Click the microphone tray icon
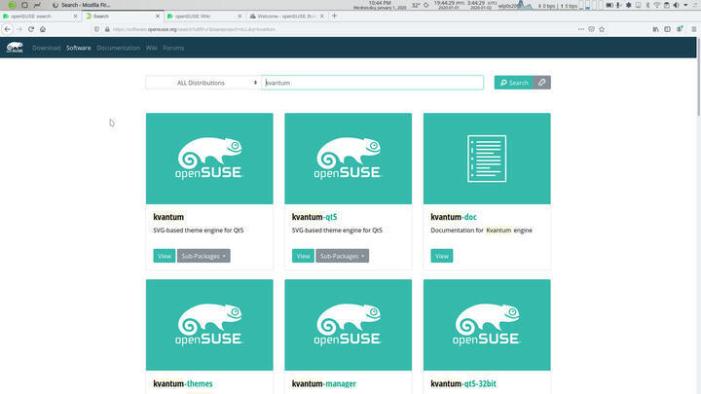 click(x=618, y=5)
